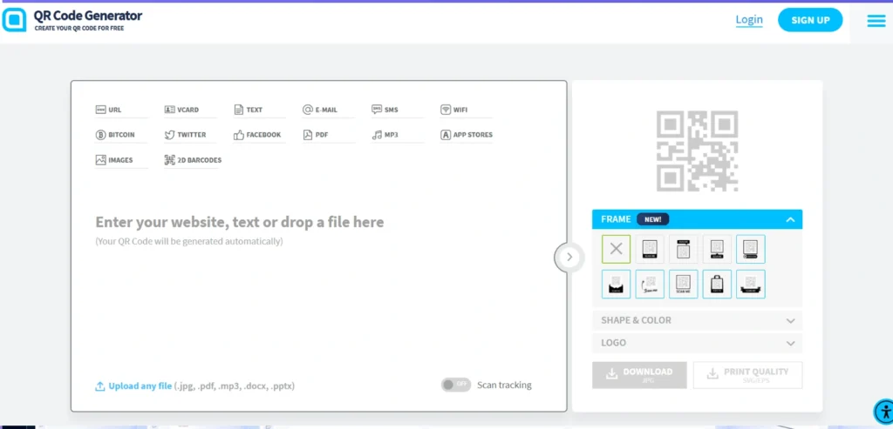Click the round next arrow button
Viewport: 893px width, 429px height.
pyautogui.click(x=569, y=257)
